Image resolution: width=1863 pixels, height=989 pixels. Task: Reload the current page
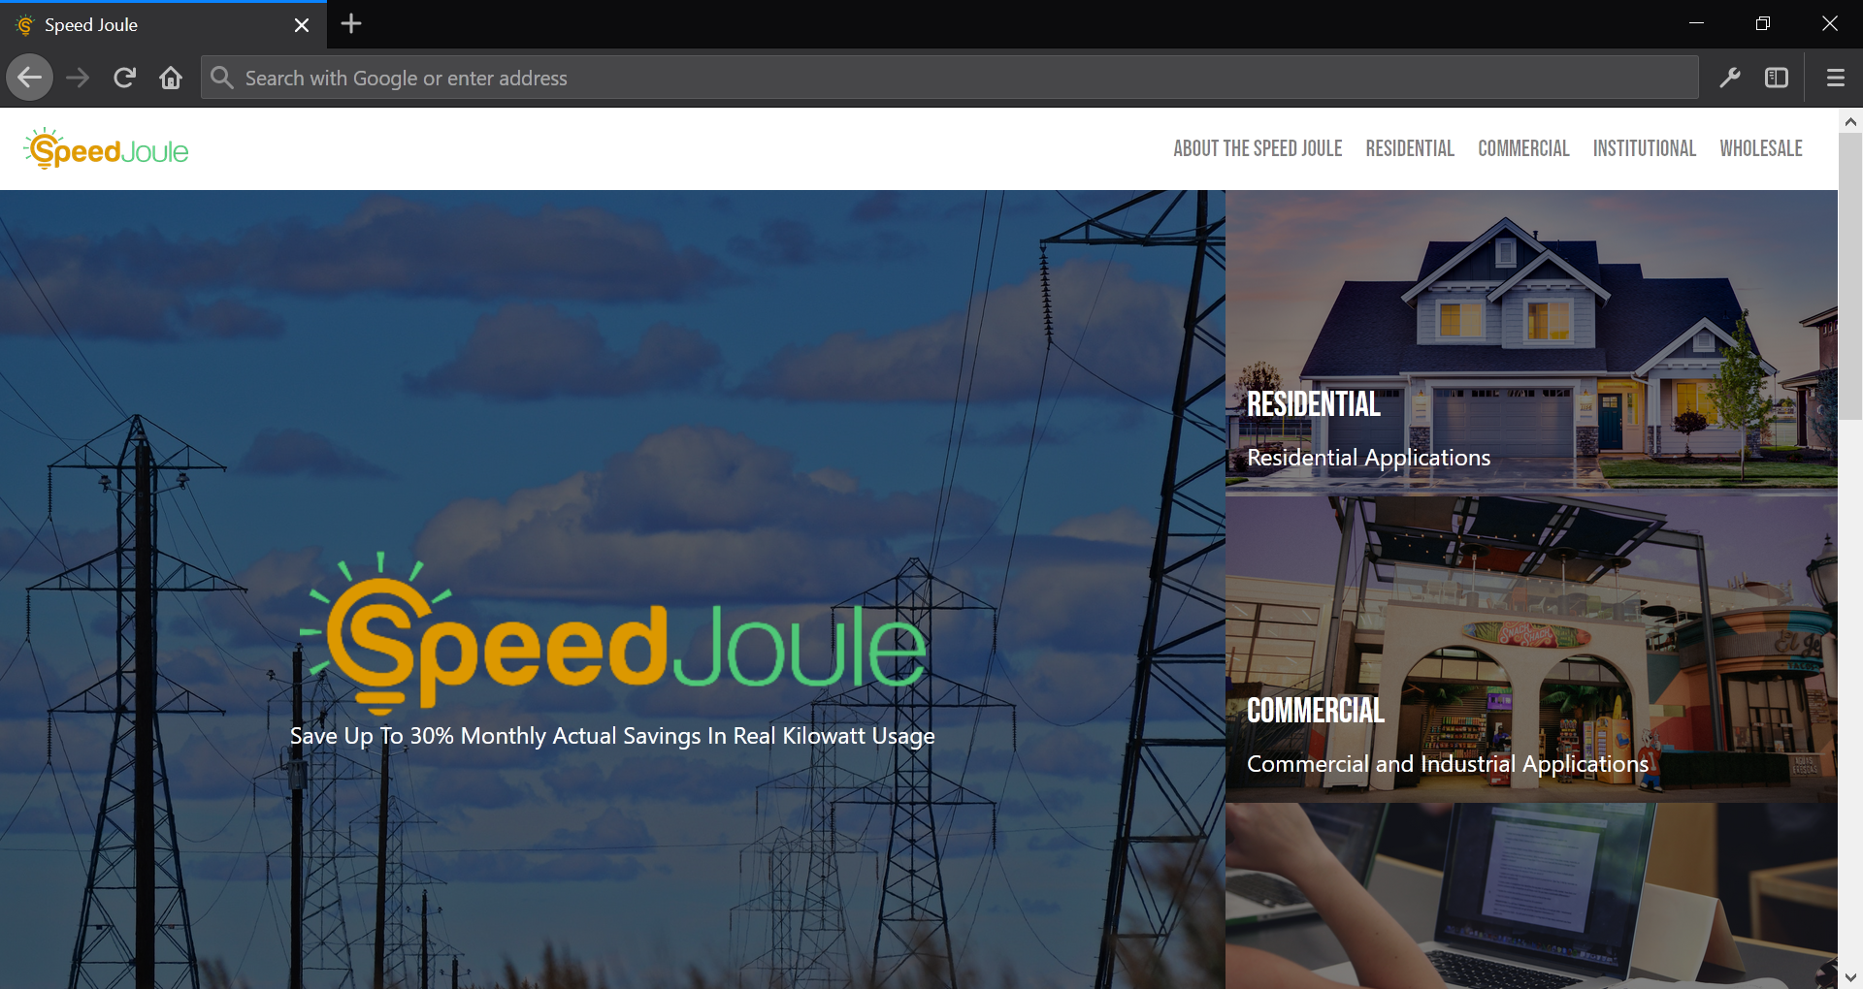124,78
